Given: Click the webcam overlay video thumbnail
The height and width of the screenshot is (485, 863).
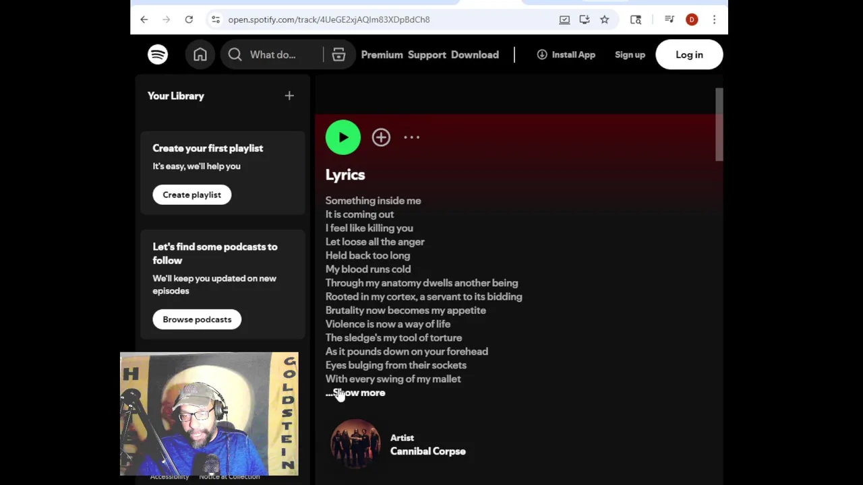Looking at the screenshot, I should coord(209,414).
